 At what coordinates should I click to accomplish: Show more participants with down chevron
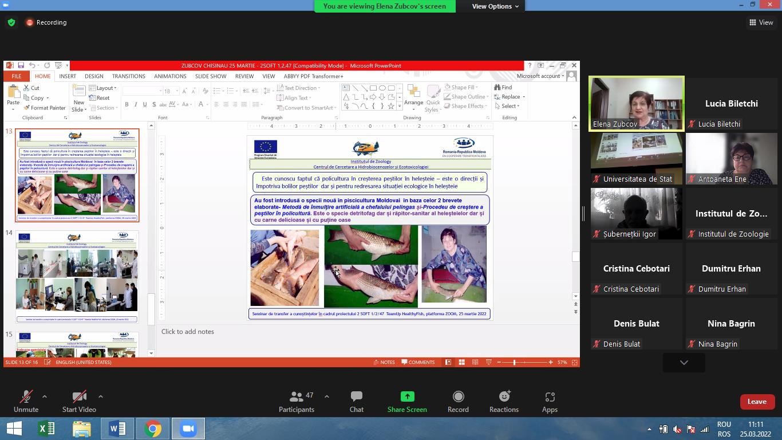tap(684, 362)
